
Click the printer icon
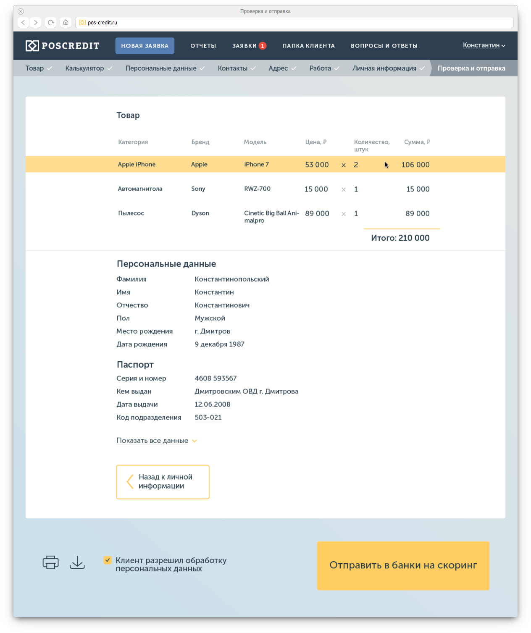(50, 562)
